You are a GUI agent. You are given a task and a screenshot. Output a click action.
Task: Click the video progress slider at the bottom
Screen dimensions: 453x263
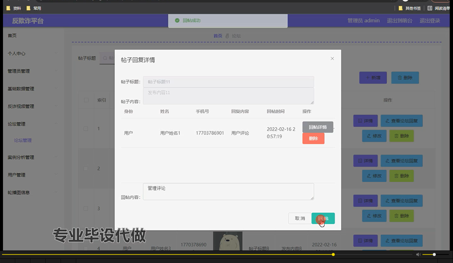(333, 254)
